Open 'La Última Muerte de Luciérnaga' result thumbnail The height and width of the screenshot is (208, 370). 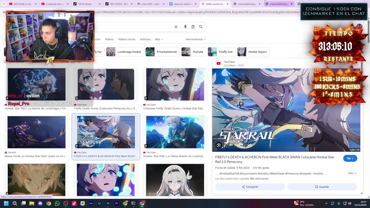pyautogui.click(x=175, y=132)
